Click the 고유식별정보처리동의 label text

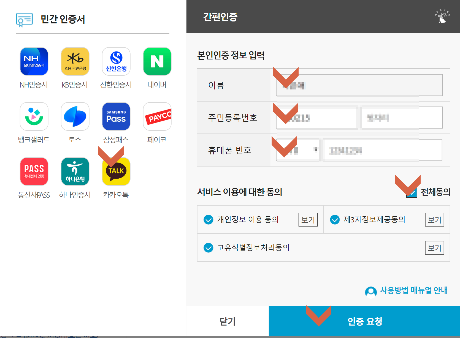coord(253,248)
